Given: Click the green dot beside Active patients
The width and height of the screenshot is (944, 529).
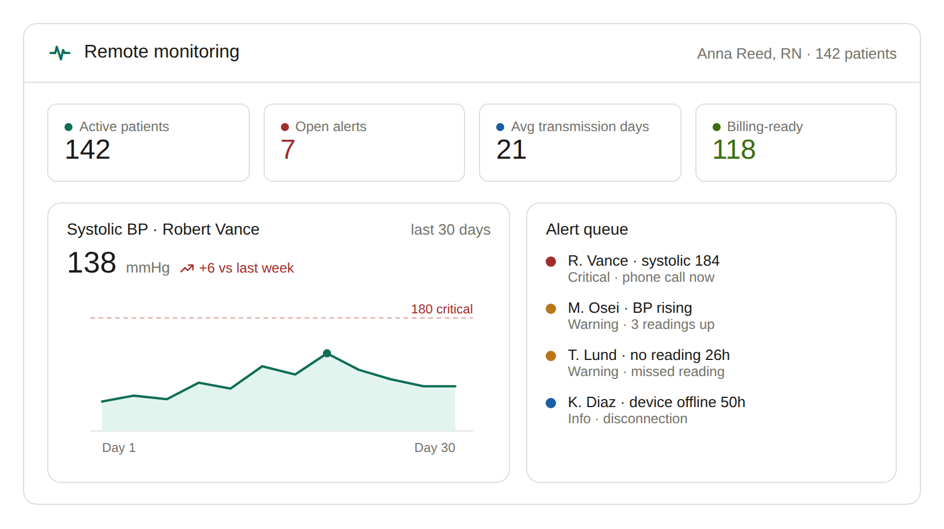Looking at the screenshot, I should pyautogui.click(x=68, y=127).
